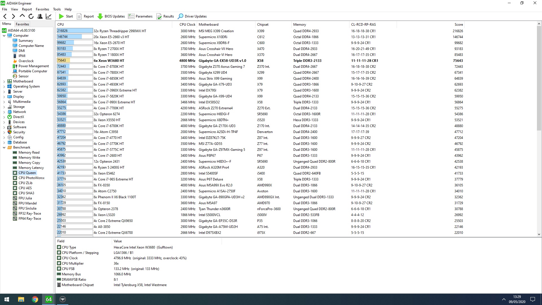Viewport: 542px width, 305px height.
Task: Select the Overclock flame item
Action: [26, 61]
